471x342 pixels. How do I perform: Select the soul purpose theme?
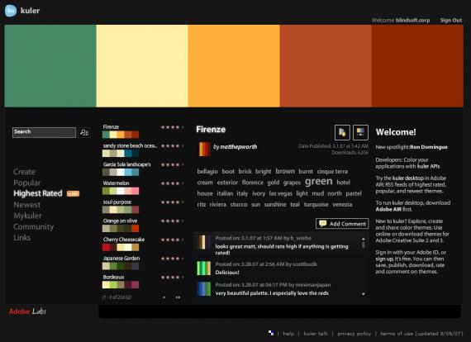pyautogui.click(x=117, y=202)
